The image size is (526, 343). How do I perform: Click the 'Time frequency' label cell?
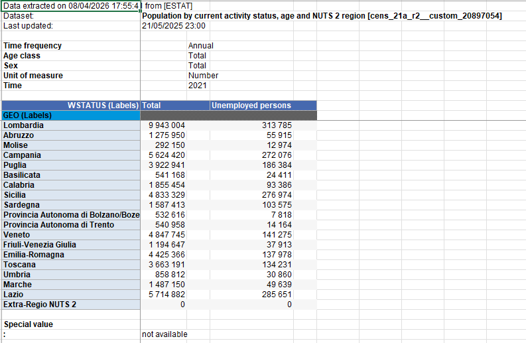click(x=33, y=46)
